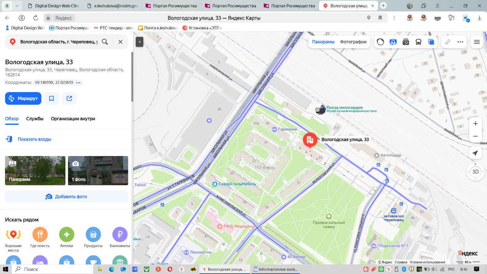Click the Windows Start button
The image size is (487, 274).
point(6,269)
